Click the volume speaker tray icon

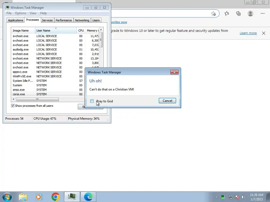243,197
